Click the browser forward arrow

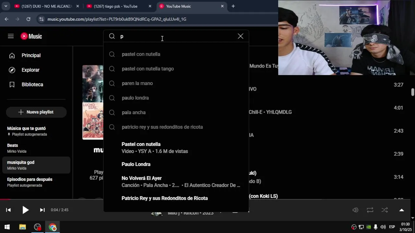coord(18,19)
